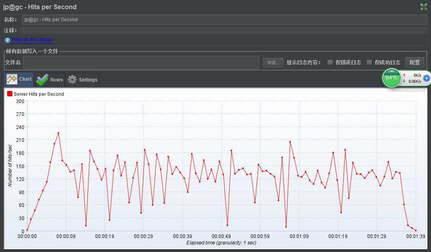Click the 配置 configure button
Viewport: 431px width, 252px height.
click(x=415, y=62)
